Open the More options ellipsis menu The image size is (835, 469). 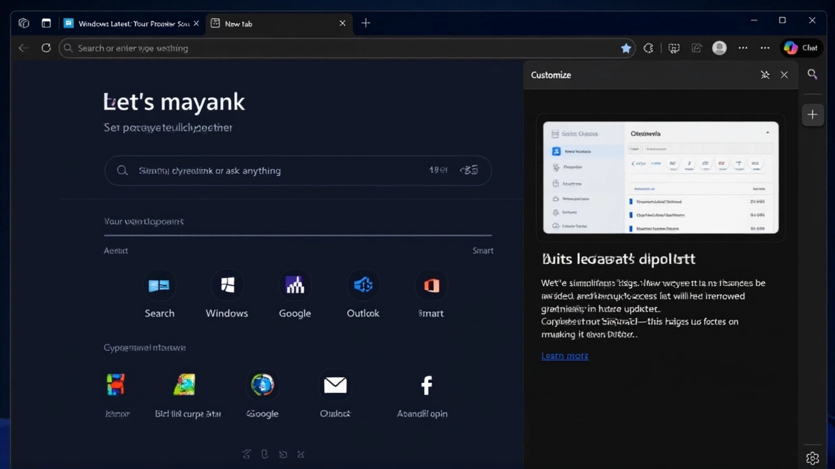[x=765, y=48]
